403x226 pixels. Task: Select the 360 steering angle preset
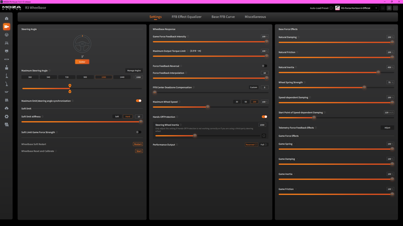point(30,77)
